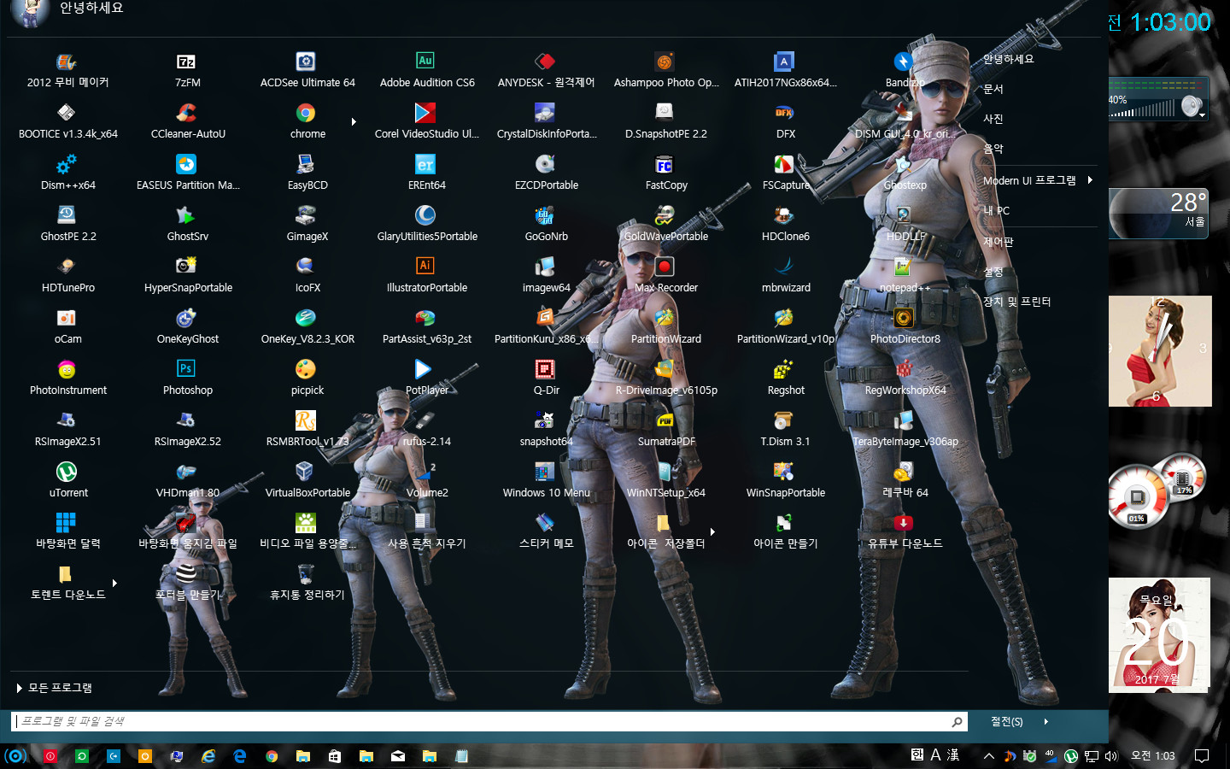
Task: Open PotPlayer
Action: (x=426, y=378)
